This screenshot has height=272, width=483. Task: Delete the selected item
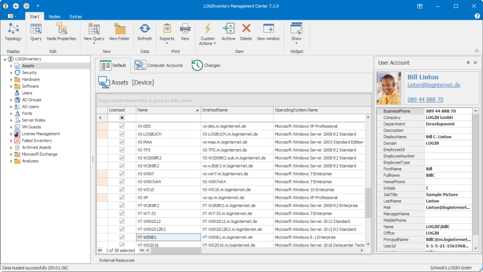[246, 32]
